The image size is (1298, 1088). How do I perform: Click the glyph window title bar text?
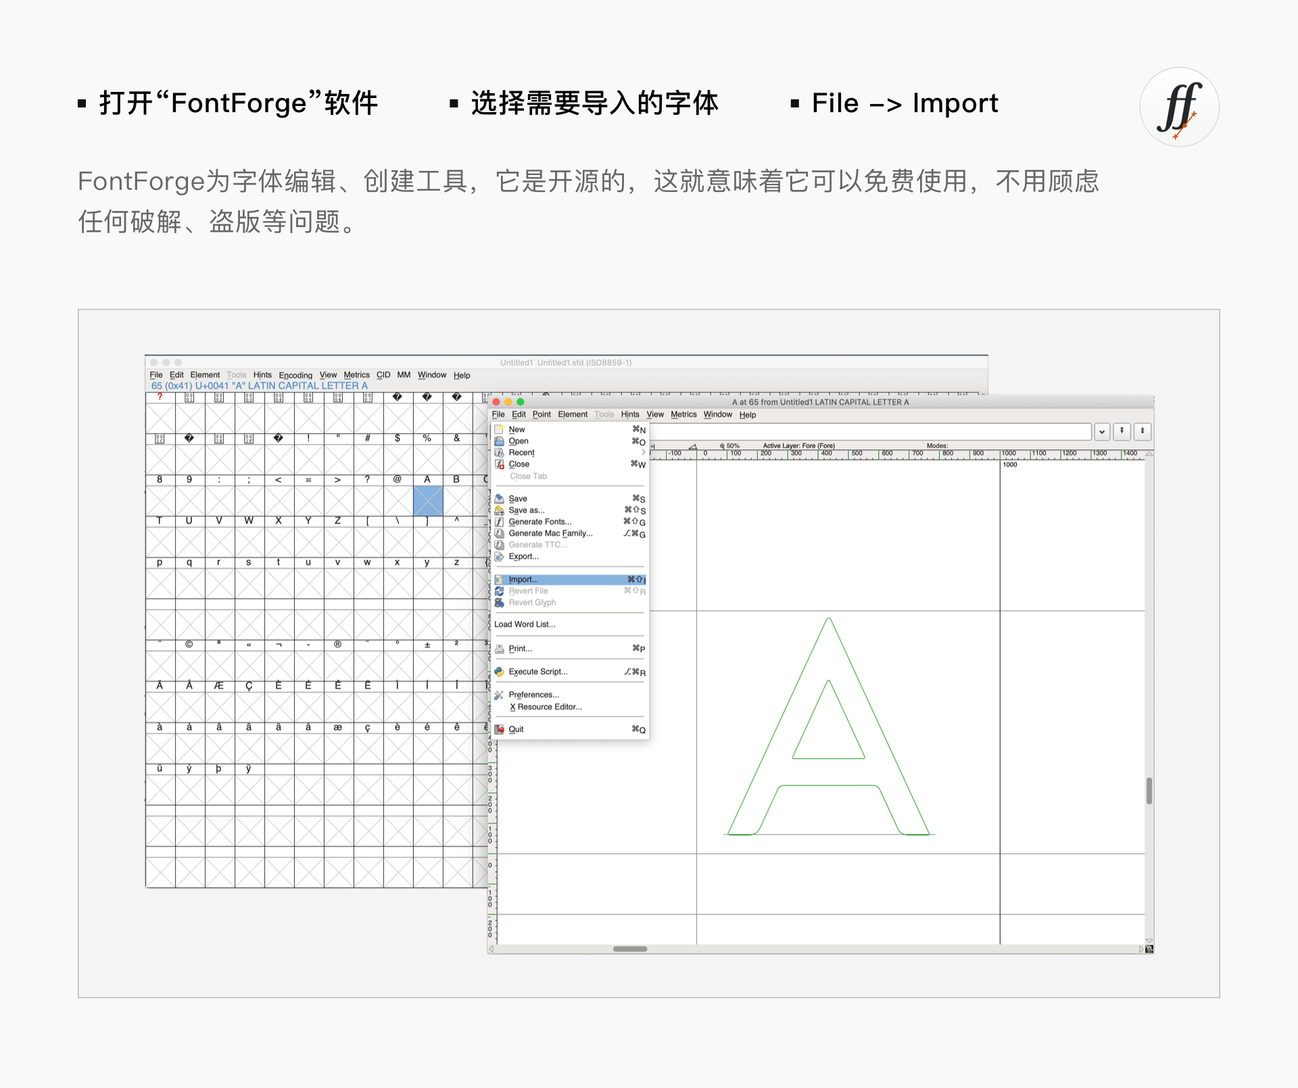point(820,402)
